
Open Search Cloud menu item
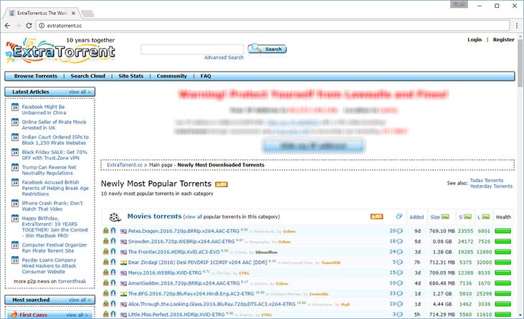[x=88, y=76]
